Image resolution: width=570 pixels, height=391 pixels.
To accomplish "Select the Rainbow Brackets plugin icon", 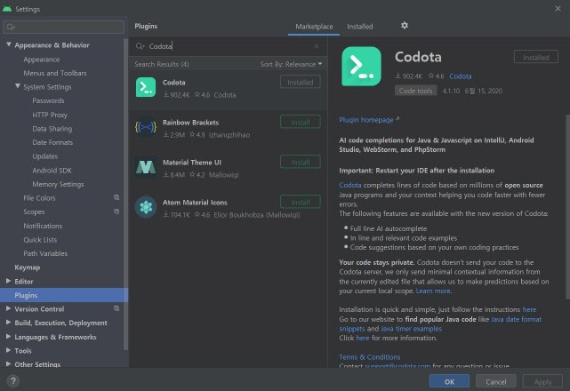I will pyautogui.click(x=146, y=127).
